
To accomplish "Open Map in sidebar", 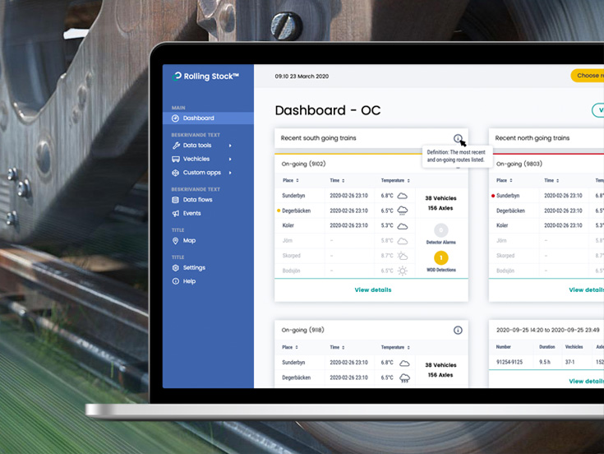I will 189,240.
